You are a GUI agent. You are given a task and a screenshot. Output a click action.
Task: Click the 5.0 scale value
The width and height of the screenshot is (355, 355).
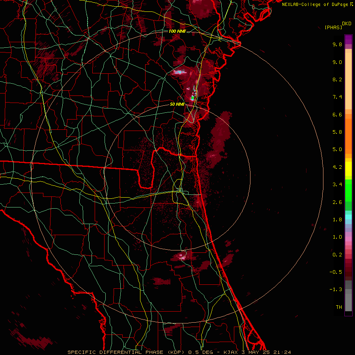337,149
